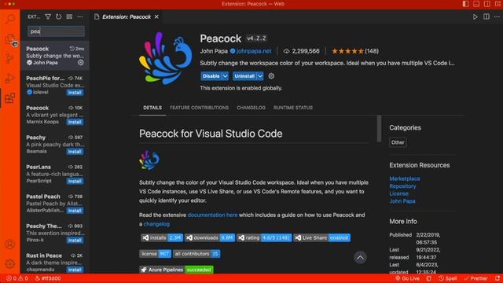The width and height of the screenshot is (503, 283).
Task: Click the #ff3d00 Peacock color status item
Action: click(x=48, y=278)
